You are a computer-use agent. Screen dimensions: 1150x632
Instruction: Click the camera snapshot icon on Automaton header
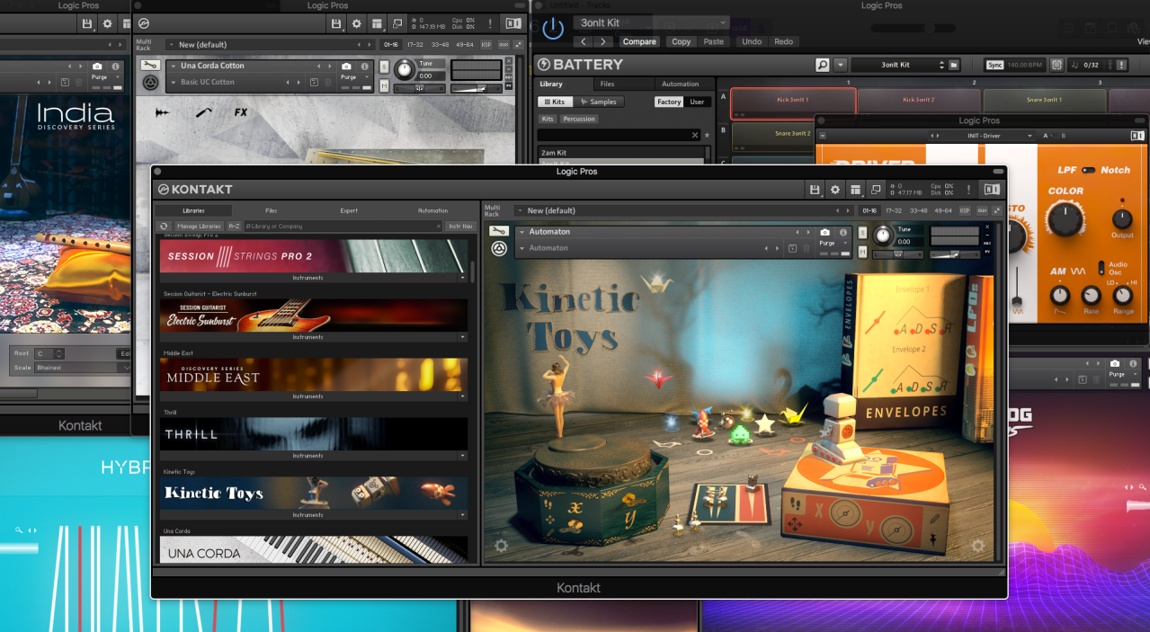click(825, 232)
